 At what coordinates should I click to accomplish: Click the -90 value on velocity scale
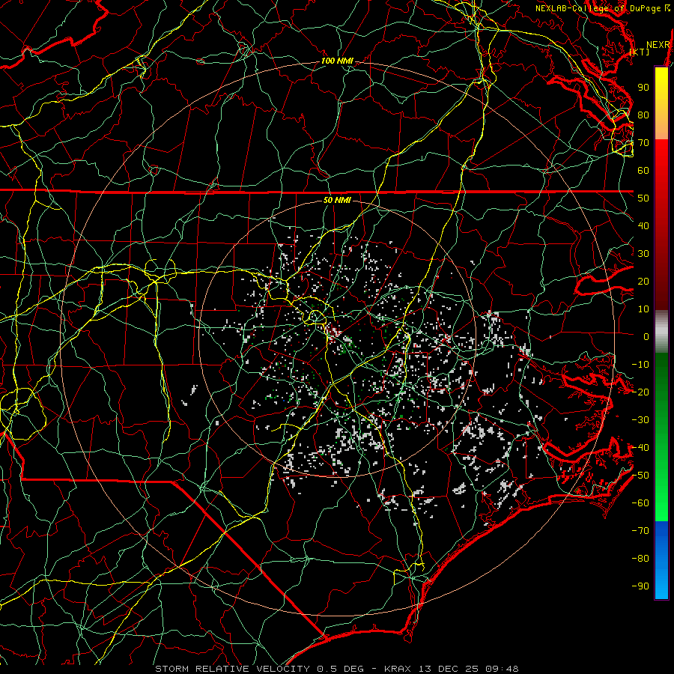coord(640,586)
